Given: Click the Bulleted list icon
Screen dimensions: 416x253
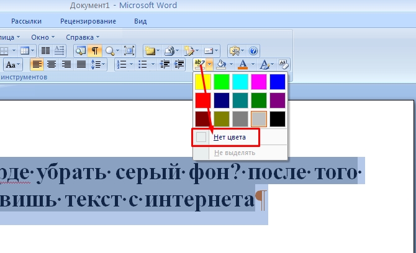Looking at the screenshot, I should (x=143, y=64).
